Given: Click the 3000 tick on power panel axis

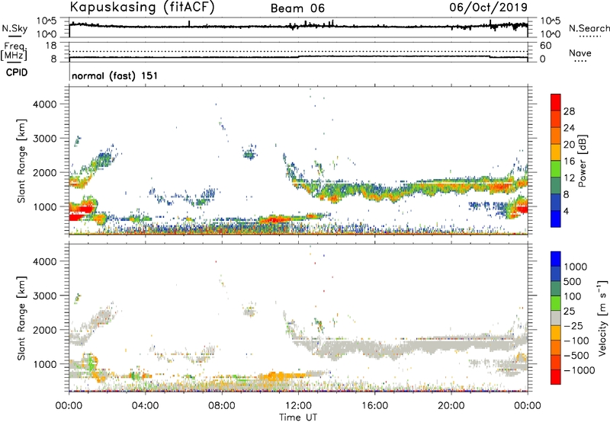Looking at the screenshot, I should 45,139.
